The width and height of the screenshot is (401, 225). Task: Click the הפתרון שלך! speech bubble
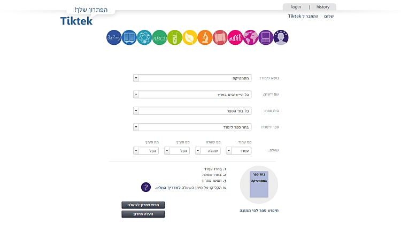91,10
